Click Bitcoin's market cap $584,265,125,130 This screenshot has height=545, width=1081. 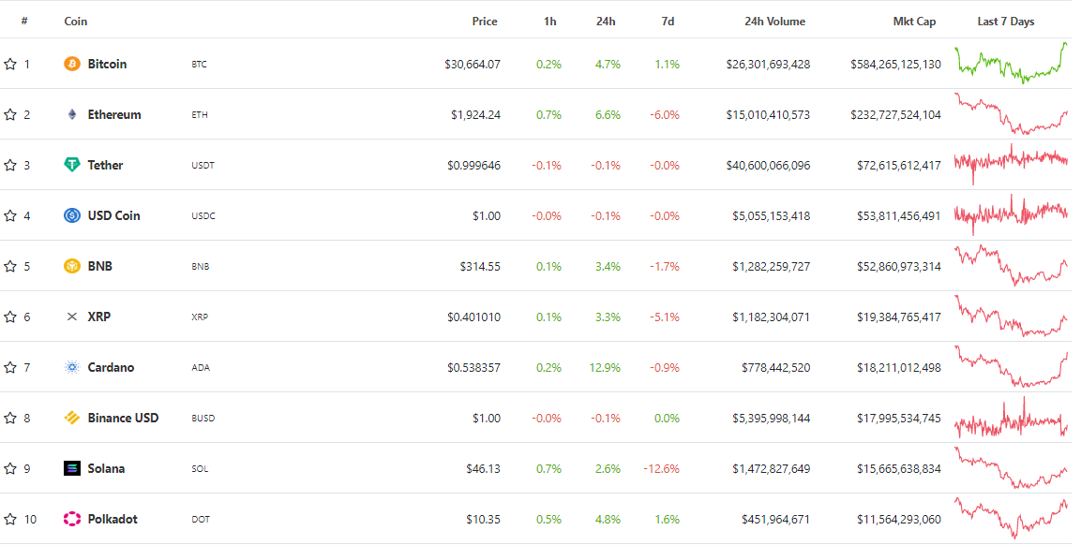pyautogui.click(x=895, y=64)
